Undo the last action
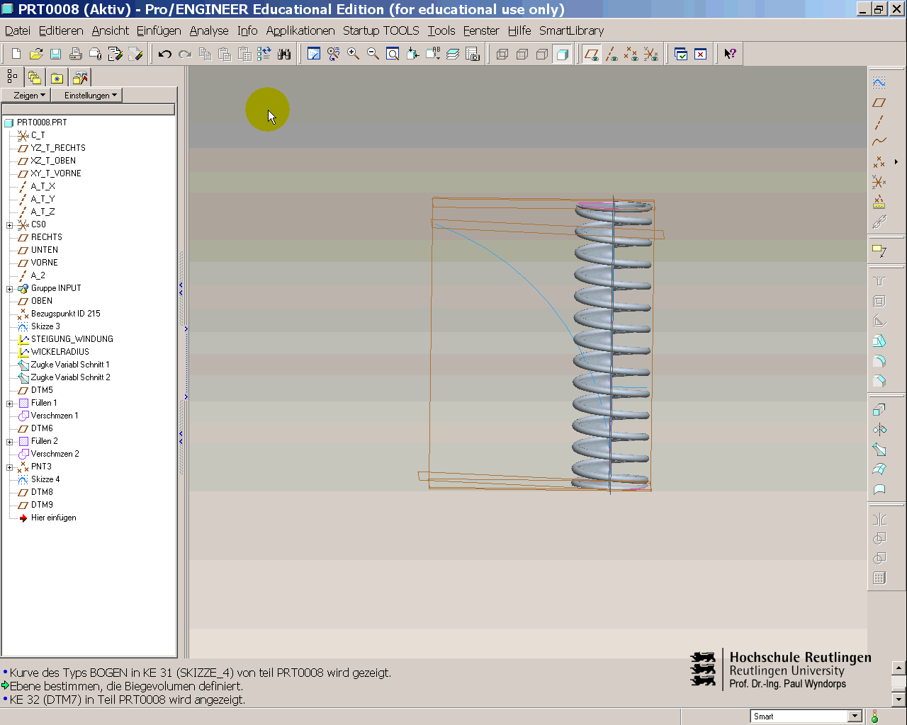907x725 pixels. coord(165,54)
